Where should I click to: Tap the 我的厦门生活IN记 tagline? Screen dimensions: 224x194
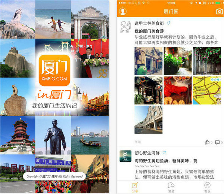coord(55,106)
